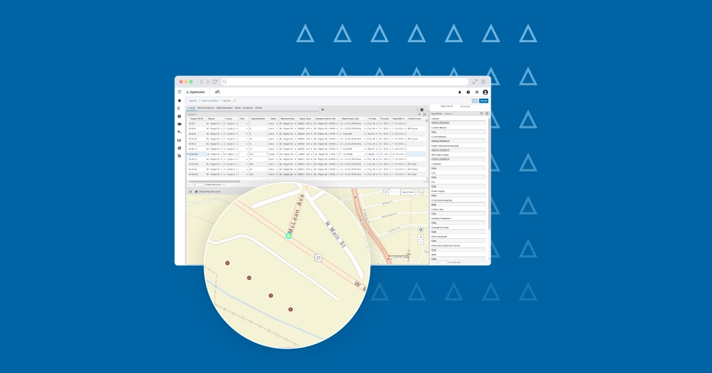Click the map marker tool in the map toolbar
This screenshot has width=712, height=373.
(x=386, y=192)
